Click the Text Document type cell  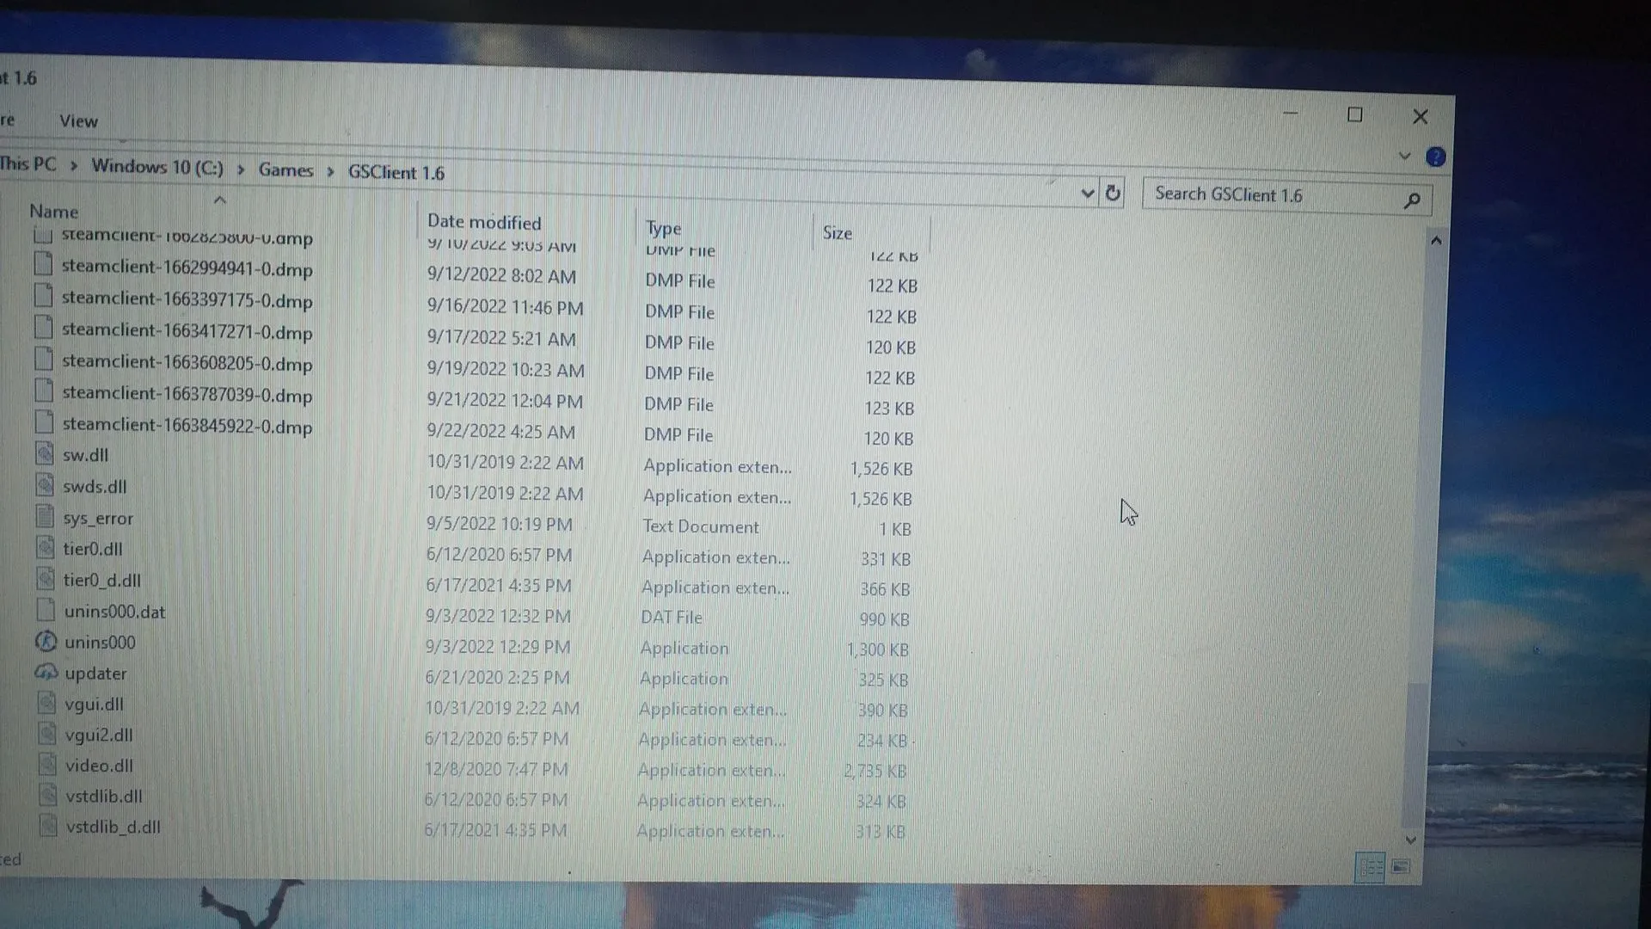coord(701,526)
